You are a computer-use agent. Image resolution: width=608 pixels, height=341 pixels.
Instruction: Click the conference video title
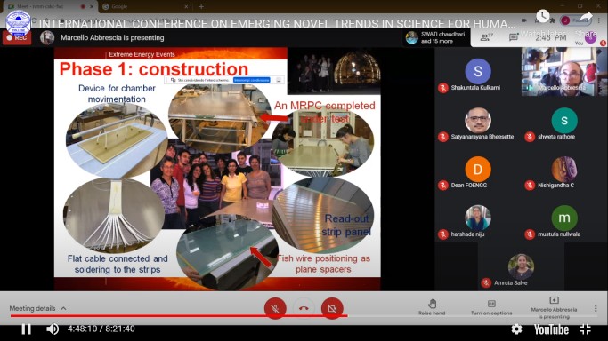(x=277, y=24)
